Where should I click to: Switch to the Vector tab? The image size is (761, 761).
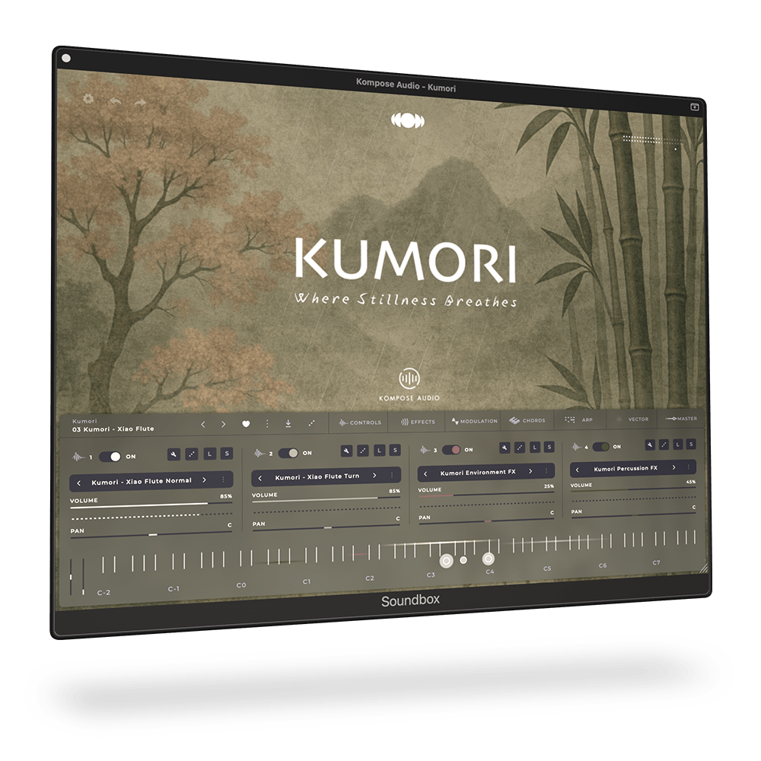(632, 419)
